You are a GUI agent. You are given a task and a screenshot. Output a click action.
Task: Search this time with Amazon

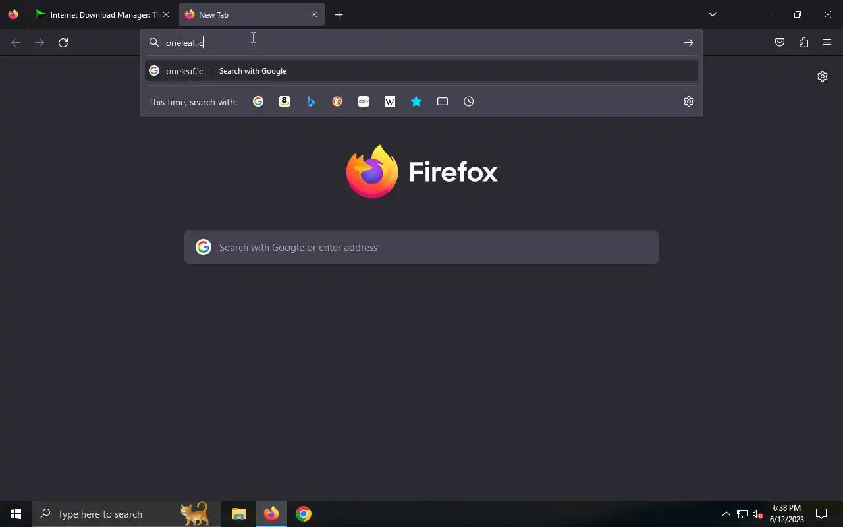tap(285, 101)
